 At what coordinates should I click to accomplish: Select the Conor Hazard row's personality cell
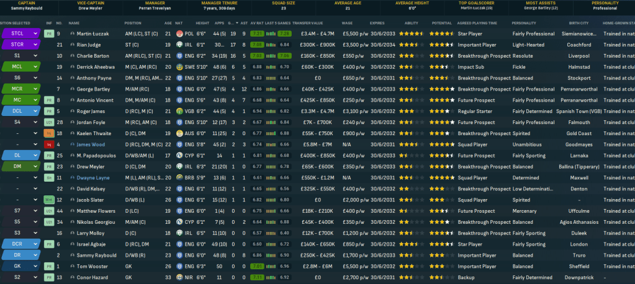[532, 277]
